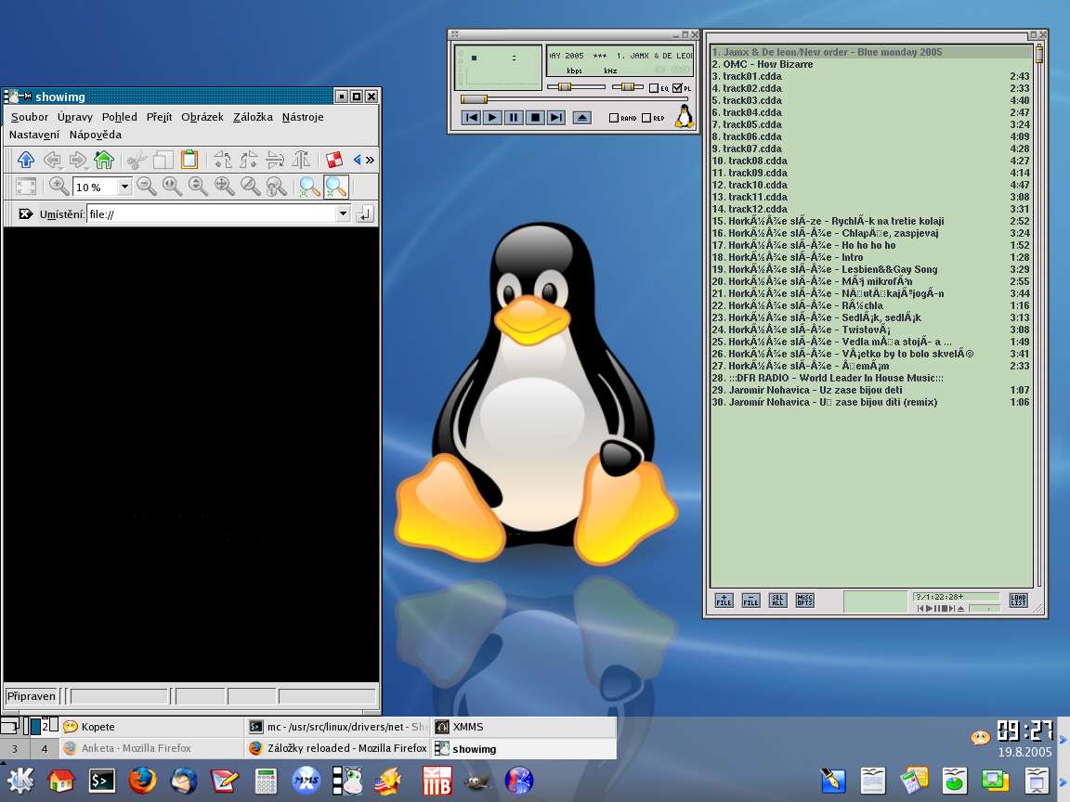This screenshot has height=802, width=1070.
Task: Open the GIMP launcher in panel
Action: [477, 781]
